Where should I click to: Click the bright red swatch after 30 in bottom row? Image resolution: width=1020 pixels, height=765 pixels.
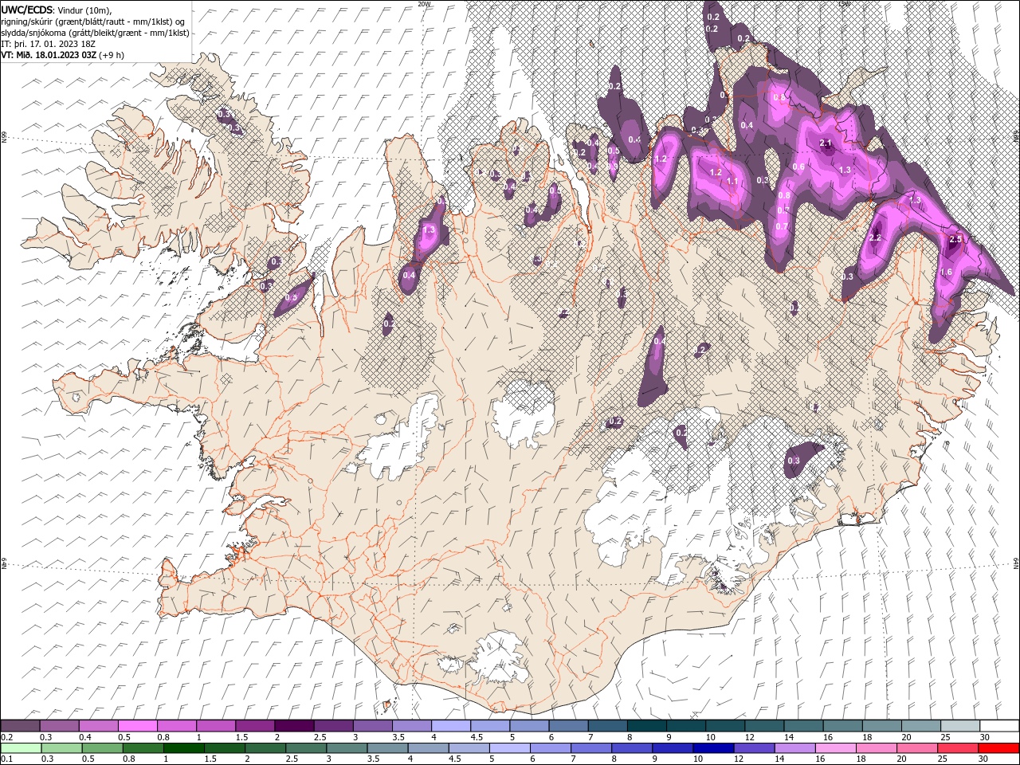pos(997,748)
